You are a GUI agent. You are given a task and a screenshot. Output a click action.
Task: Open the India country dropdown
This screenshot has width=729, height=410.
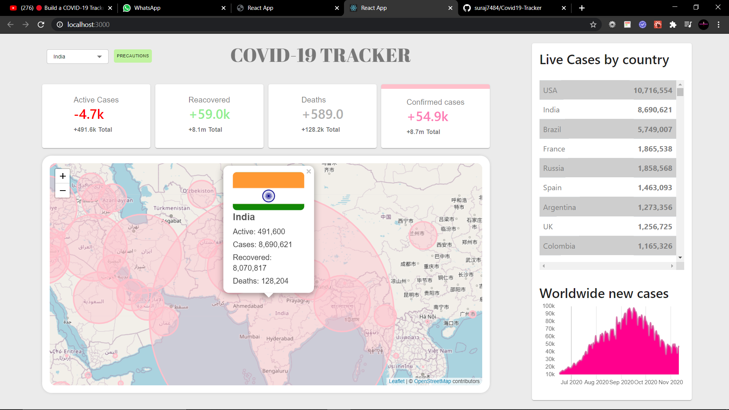tap(77, 57)
